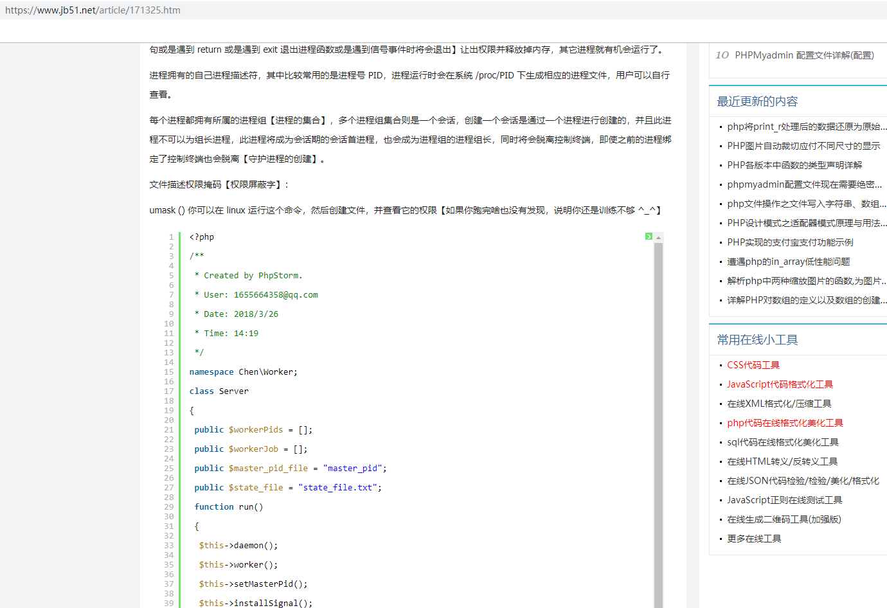
Task: Click the green icon atop the code block
Action: click(x=649, y=237)
